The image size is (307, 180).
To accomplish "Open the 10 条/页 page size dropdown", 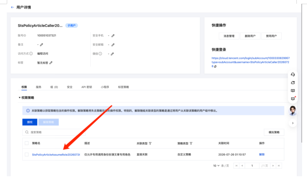I will tap(216, 166).
